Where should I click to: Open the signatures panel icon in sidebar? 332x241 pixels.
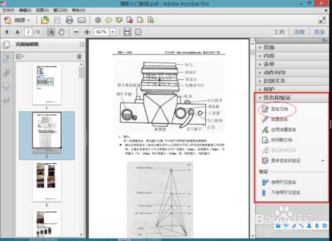[6, 101]
